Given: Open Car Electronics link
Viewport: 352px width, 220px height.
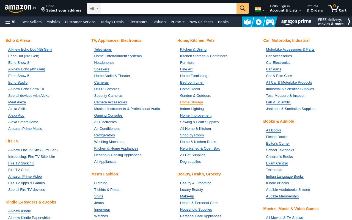Looking at the screenshot, I should click(278, 63).
